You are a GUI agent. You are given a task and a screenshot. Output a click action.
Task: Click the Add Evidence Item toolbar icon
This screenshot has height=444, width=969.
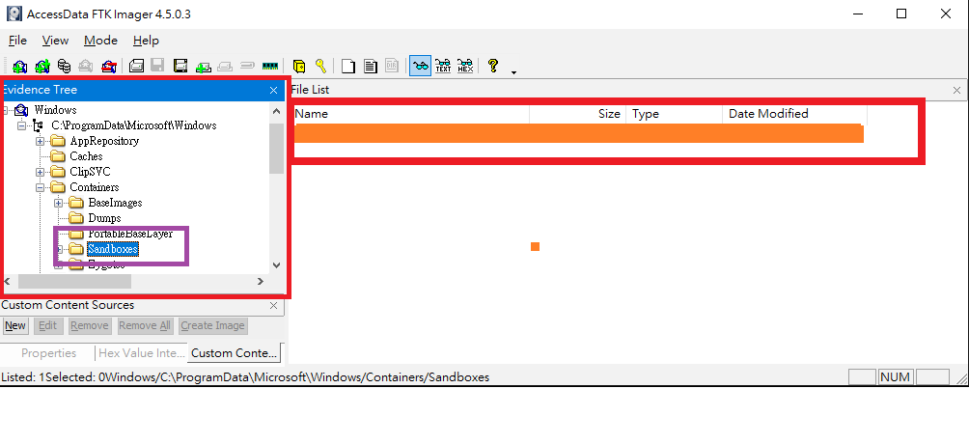pos(19,66)
